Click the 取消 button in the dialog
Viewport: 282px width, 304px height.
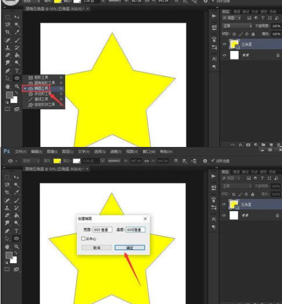[x=96, y=248]
